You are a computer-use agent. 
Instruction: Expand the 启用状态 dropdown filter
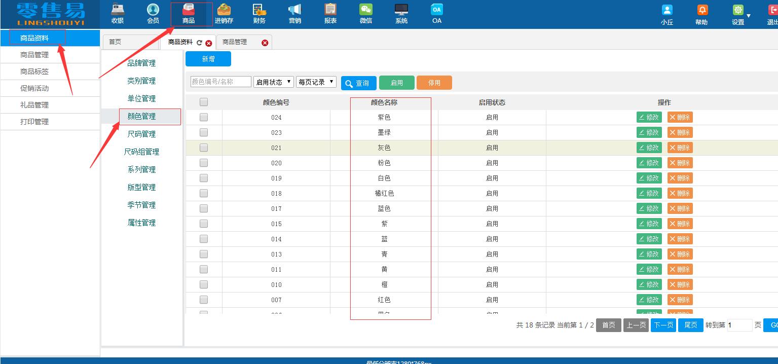coord(274,82)
